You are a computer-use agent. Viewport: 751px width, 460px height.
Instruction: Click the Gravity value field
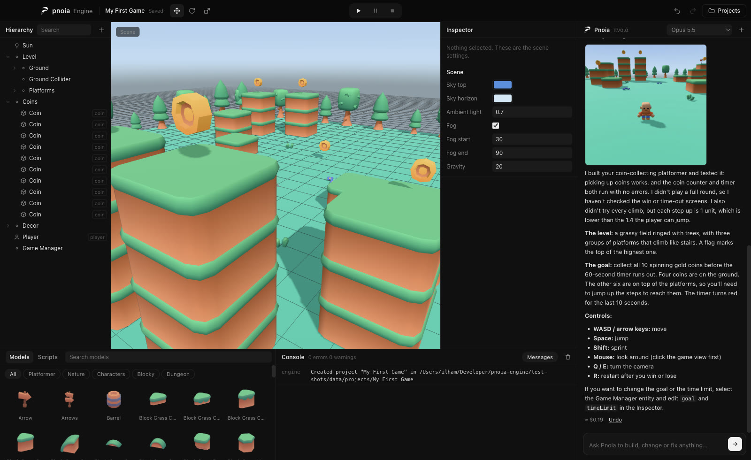click(x=532, y=167)
